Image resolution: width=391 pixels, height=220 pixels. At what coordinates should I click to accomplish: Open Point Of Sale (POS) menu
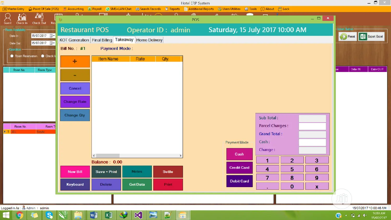pyautogui.click(x=44, y=9)
